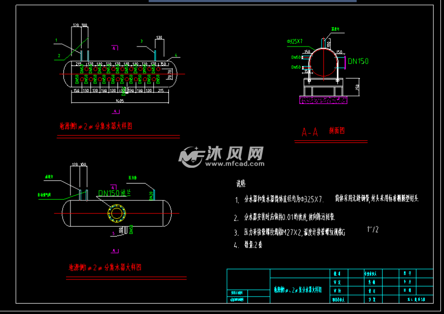Select the 1"/2 thread size text
444x314 pixels.
pyautogui.click(x=373, y=229)
